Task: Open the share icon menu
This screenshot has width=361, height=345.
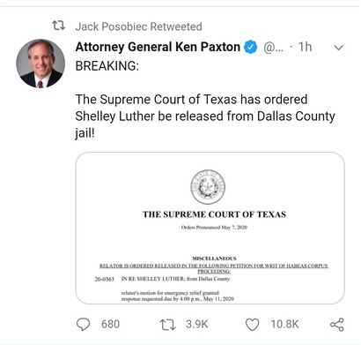Action: tap(337, 325)
